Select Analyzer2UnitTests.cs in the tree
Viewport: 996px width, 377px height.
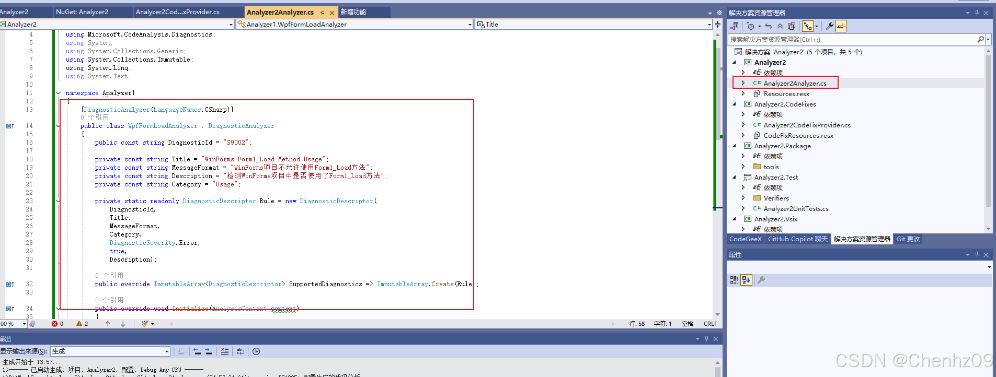(796, 209)
